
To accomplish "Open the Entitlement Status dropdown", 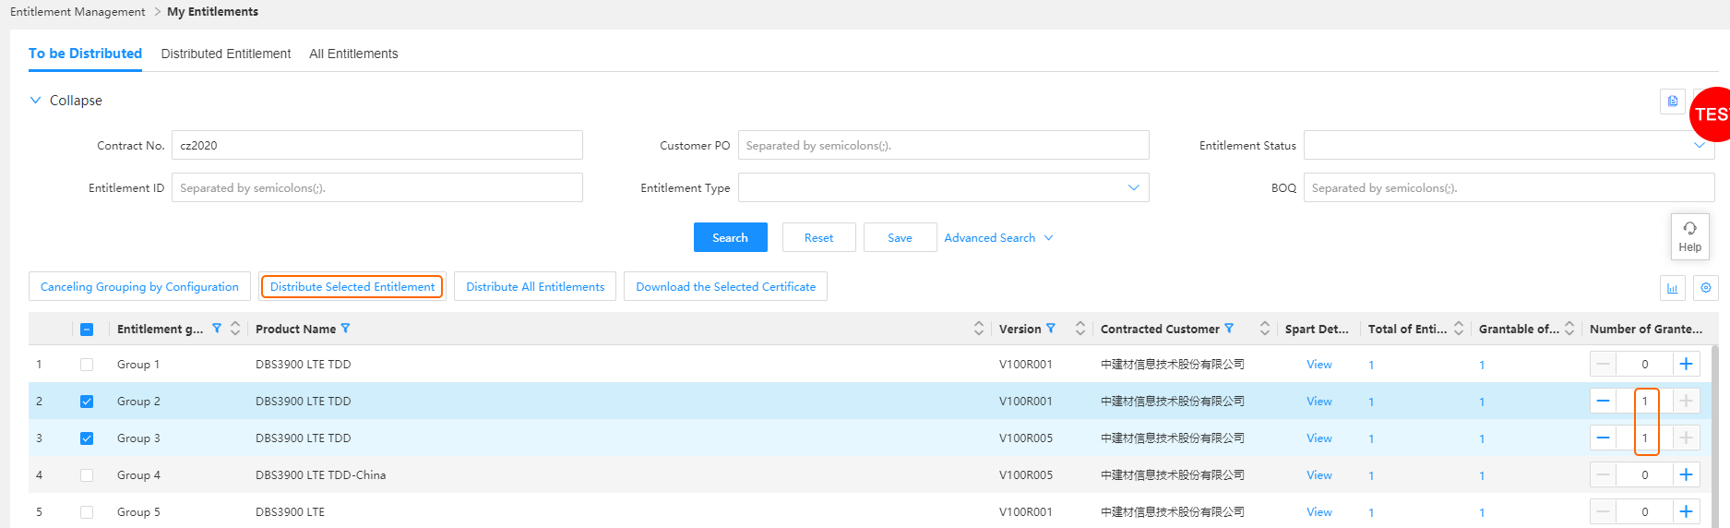I will 1509,145.
